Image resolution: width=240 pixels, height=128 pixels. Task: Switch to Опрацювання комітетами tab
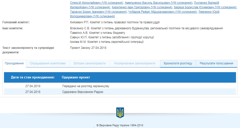pyautogui.click(x=48, y=63)
